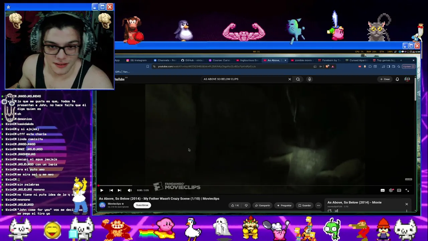This screenshot has height=241, width=428.
Task: Switch to the Course: Cursor tab
Action: (220, 60)
